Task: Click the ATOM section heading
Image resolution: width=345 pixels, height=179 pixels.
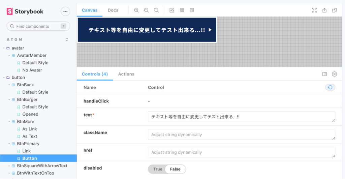Action: tap(14, 39)
